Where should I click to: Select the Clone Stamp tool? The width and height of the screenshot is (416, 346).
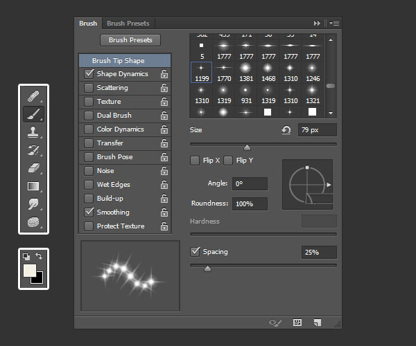coord(33,132)
